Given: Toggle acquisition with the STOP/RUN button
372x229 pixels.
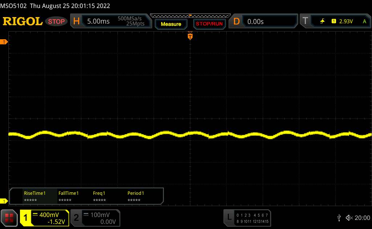Looking at the screenshot, I should pyautogui.click(x=209, y=24).
